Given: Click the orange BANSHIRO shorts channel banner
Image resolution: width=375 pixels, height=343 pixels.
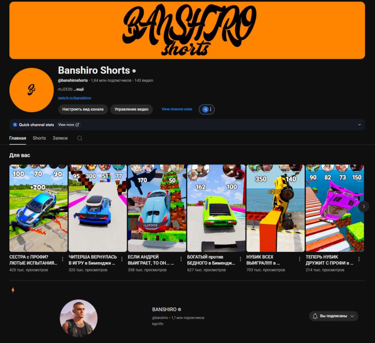Looking at the screenshot, I should click(187, 31).
